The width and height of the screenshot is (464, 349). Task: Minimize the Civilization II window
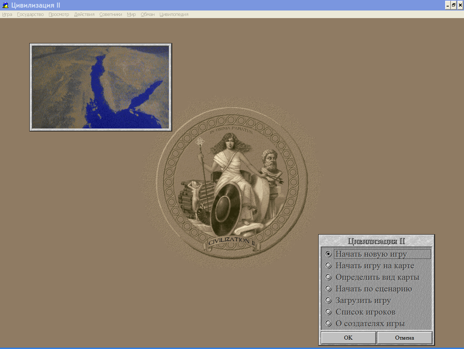coord(448,5)
